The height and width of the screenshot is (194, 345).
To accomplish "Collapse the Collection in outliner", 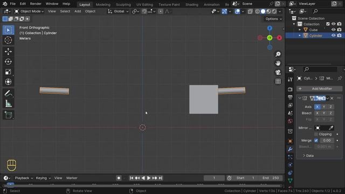I will click(x=294, y=24).
